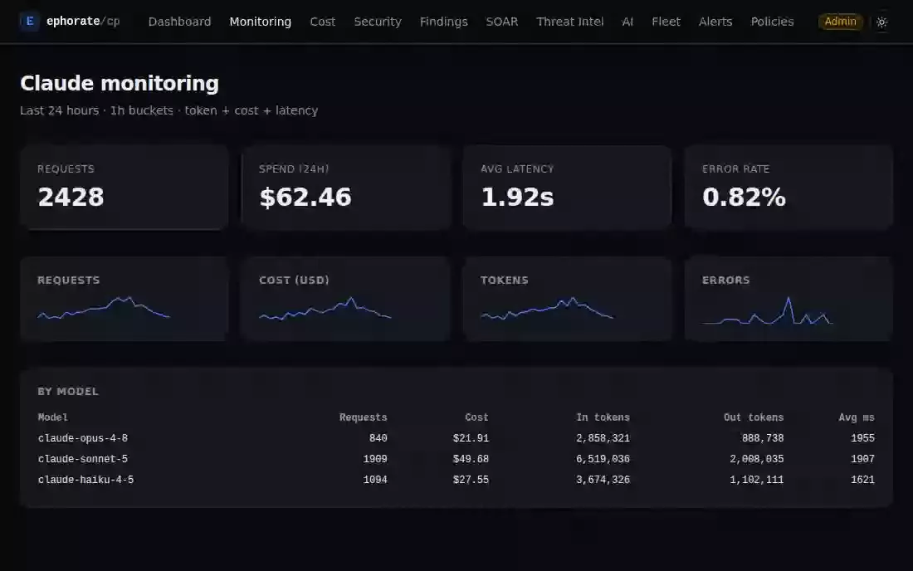Click the Cost column header in table
Viewport: 913px width, 571px height.
476,417
